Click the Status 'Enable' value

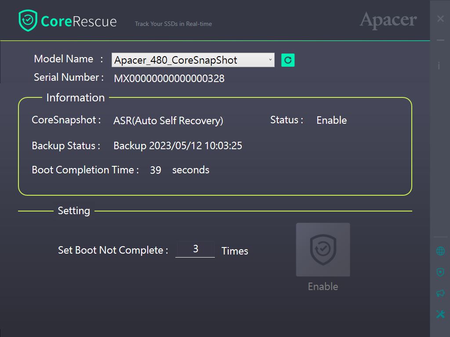click(x=331, y=120)
